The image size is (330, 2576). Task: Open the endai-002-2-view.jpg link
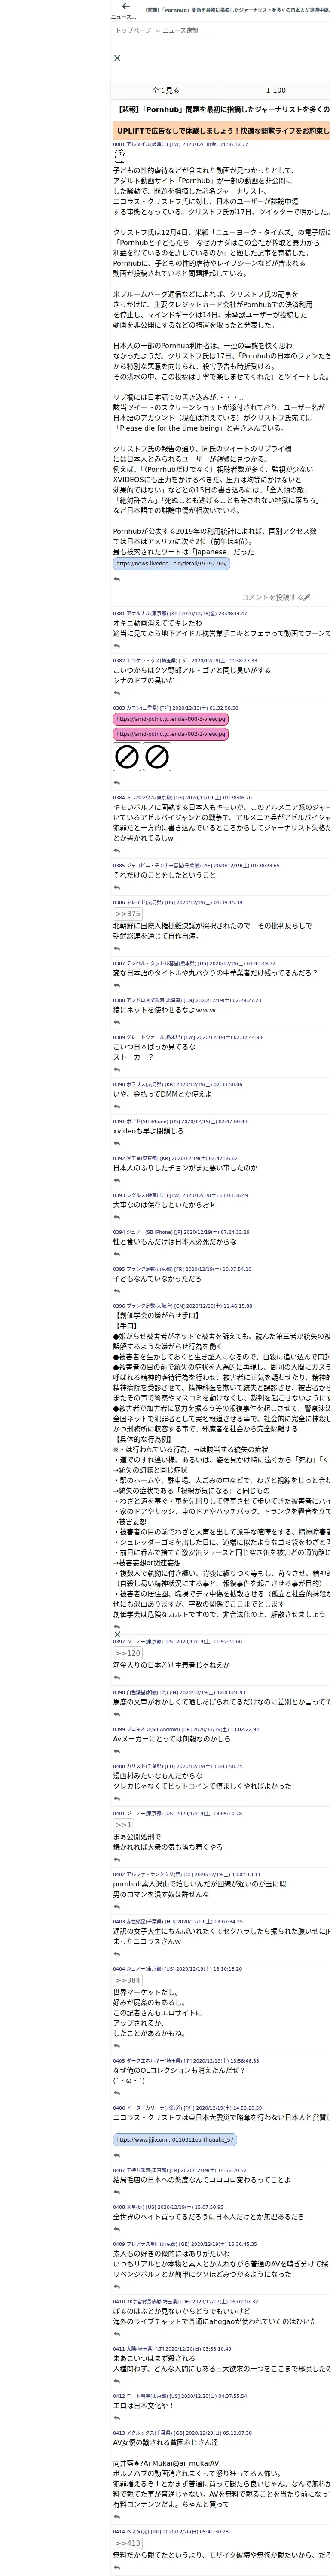[171, 734]
